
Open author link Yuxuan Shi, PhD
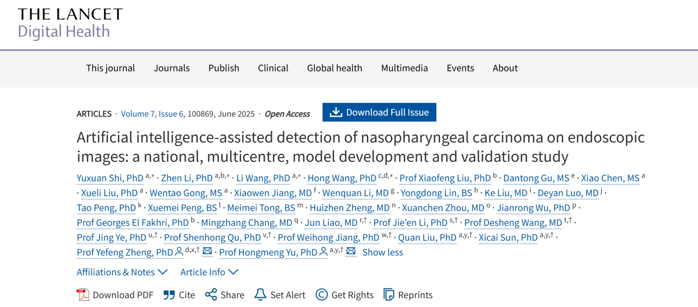[110, 178]
